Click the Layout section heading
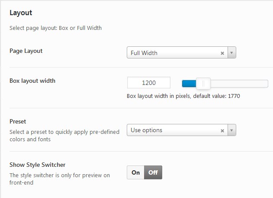273x198 pixels. point(21,13)
